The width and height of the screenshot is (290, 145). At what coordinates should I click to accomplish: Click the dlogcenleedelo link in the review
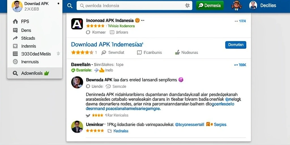(220, 104)
